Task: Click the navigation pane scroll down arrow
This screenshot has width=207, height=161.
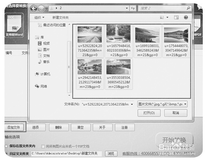Action: pos(69,95)
